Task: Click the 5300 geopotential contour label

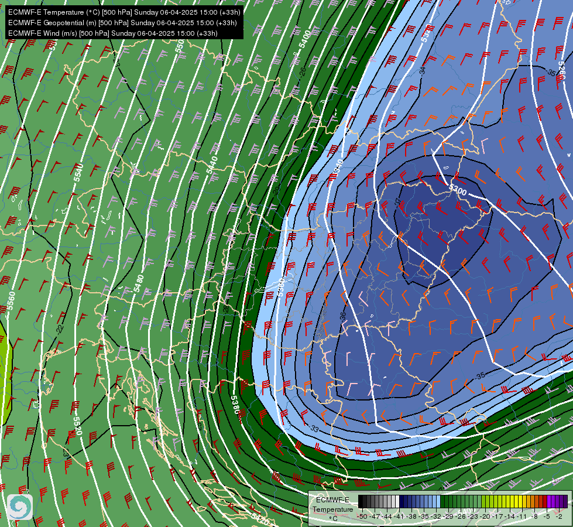Action: point(458,190)
